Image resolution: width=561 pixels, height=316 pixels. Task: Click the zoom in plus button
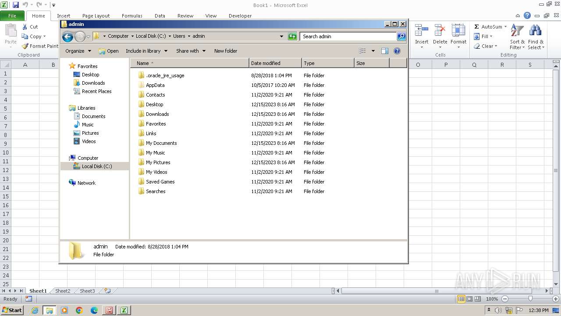[x=555, y=299]
